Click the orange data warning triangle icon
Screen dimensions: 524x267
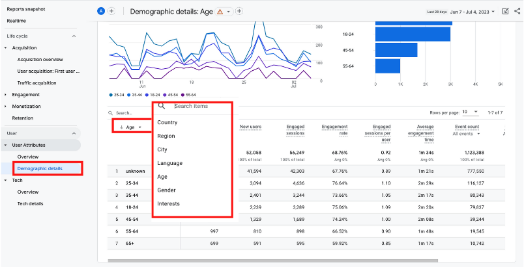point(220,11)
